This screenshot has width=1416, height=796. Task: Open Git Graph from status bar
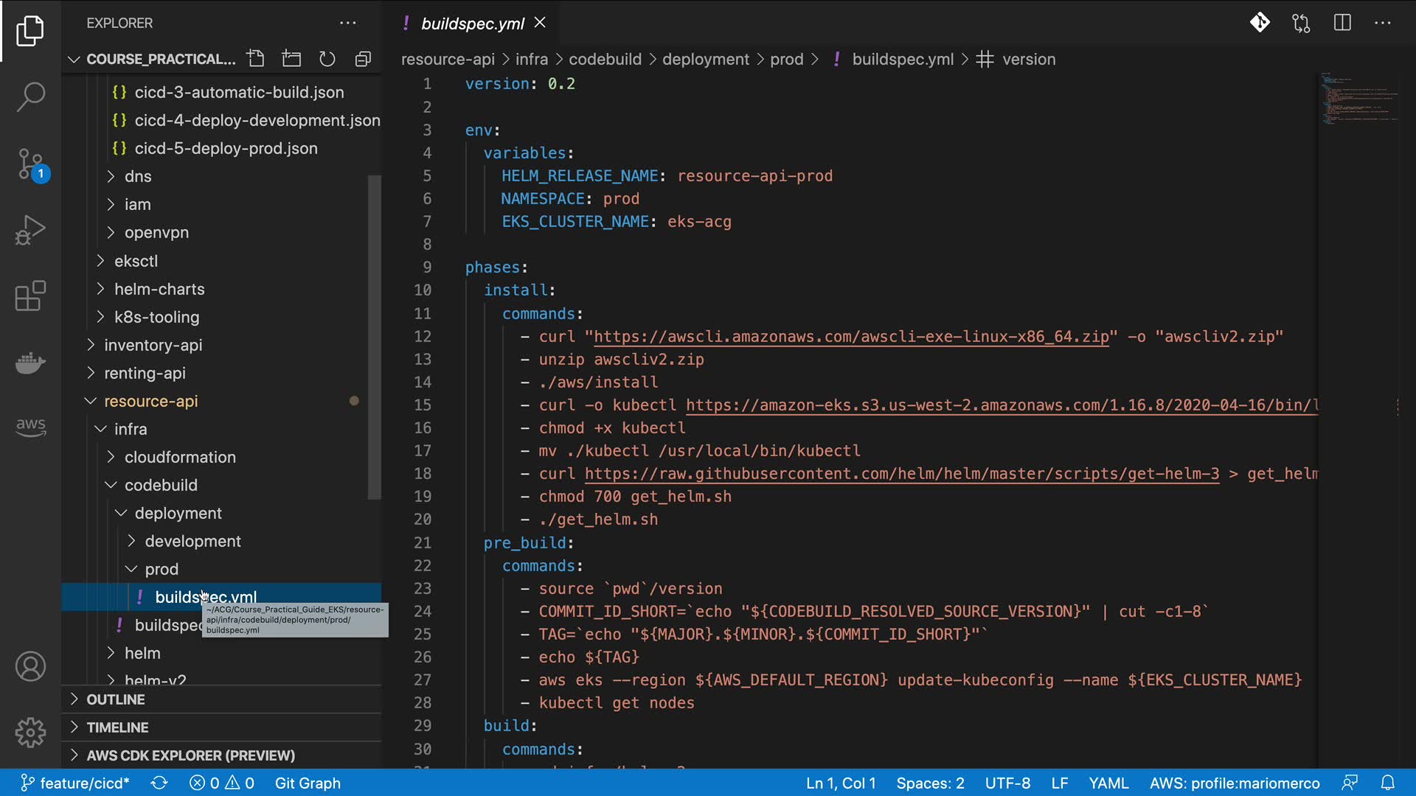click(x=308, y=783)
